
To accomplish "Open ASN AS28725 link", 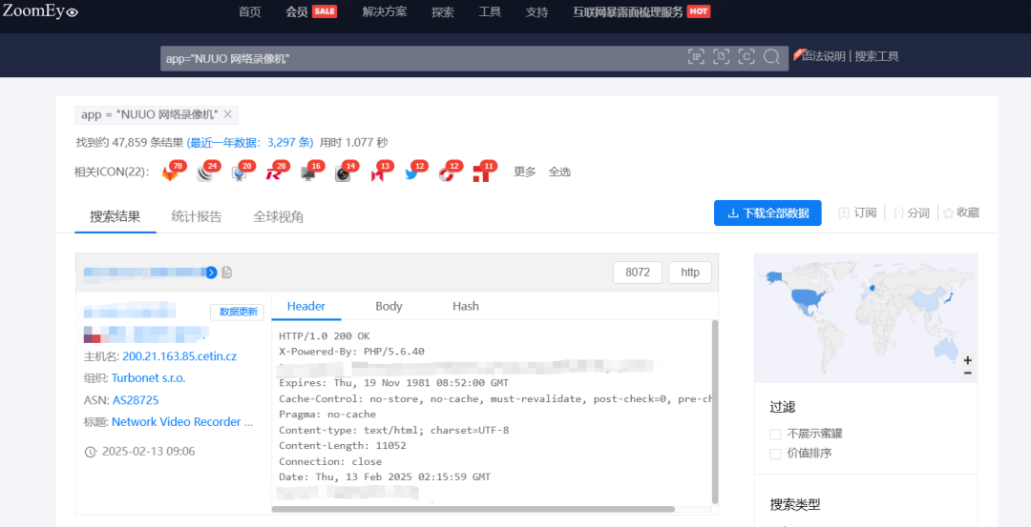I will 136,399.
